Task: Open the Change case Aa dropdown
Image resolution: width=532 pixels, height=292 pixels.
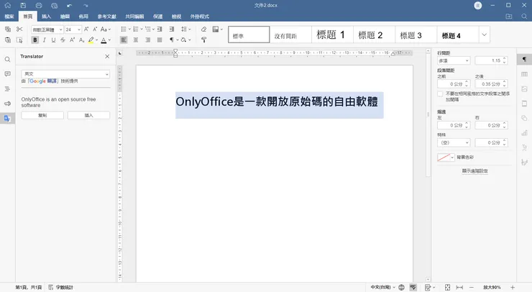Action: point(106,29)
